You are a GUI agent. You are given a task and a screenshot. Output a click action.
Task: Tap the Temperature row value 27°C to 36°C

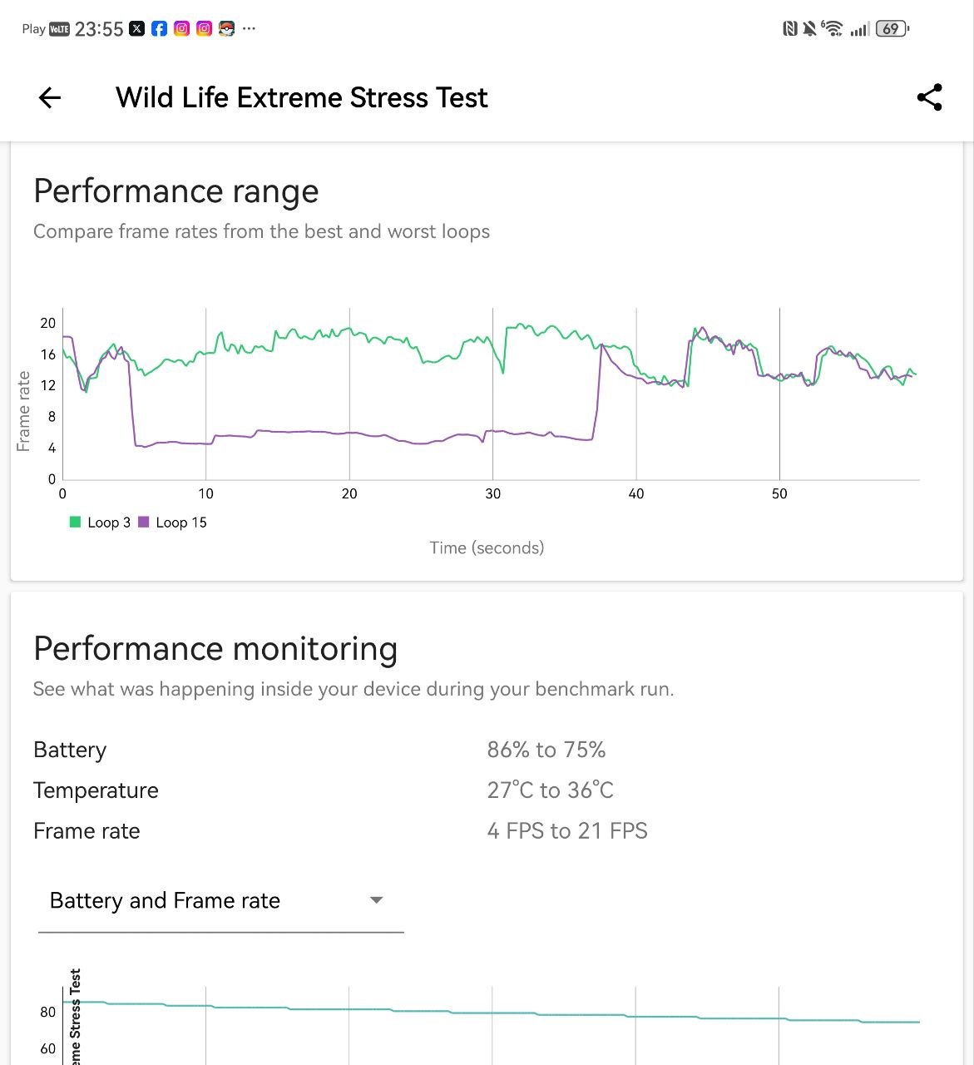pyautogui.click(x=550, y=790)
